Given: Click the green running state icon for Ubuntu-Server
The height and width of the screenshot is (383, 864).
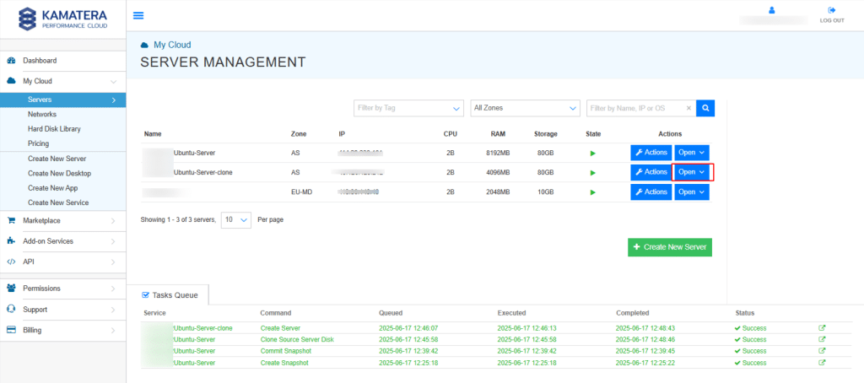Looking at the screenshot, I should [592, 153].
